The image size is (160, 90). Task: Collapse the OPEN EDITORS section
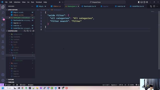[x=20, y=10]
